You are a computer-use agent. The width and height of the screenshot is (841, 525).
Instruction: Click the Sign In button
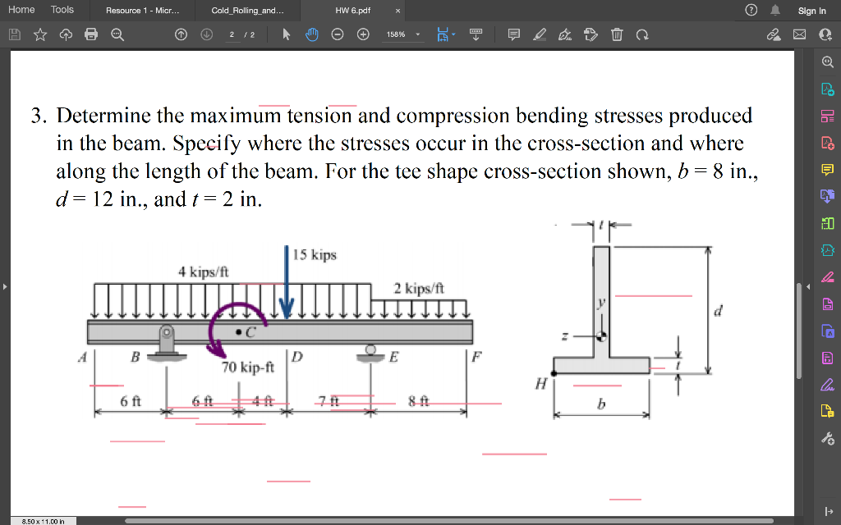[811, 11]
